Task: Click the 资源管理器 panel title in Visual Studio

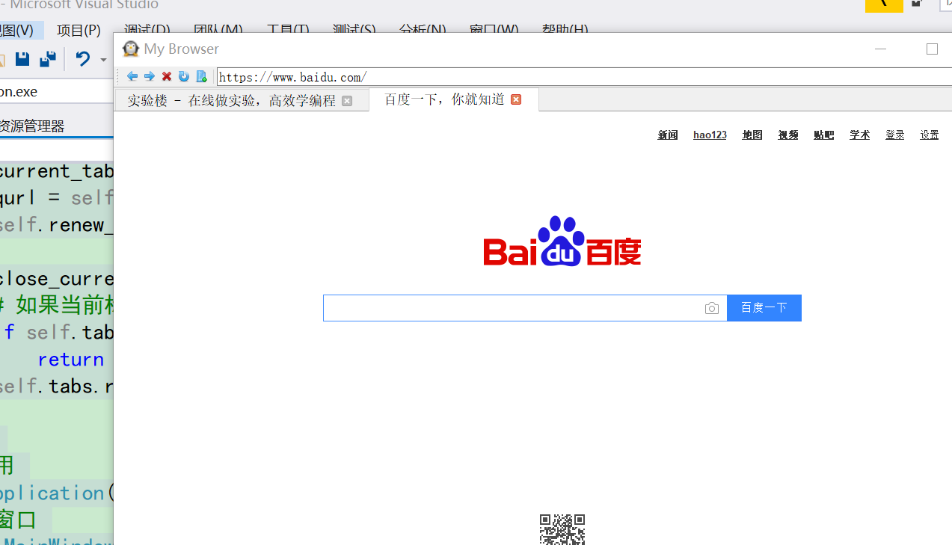Action: click(32, 126)
